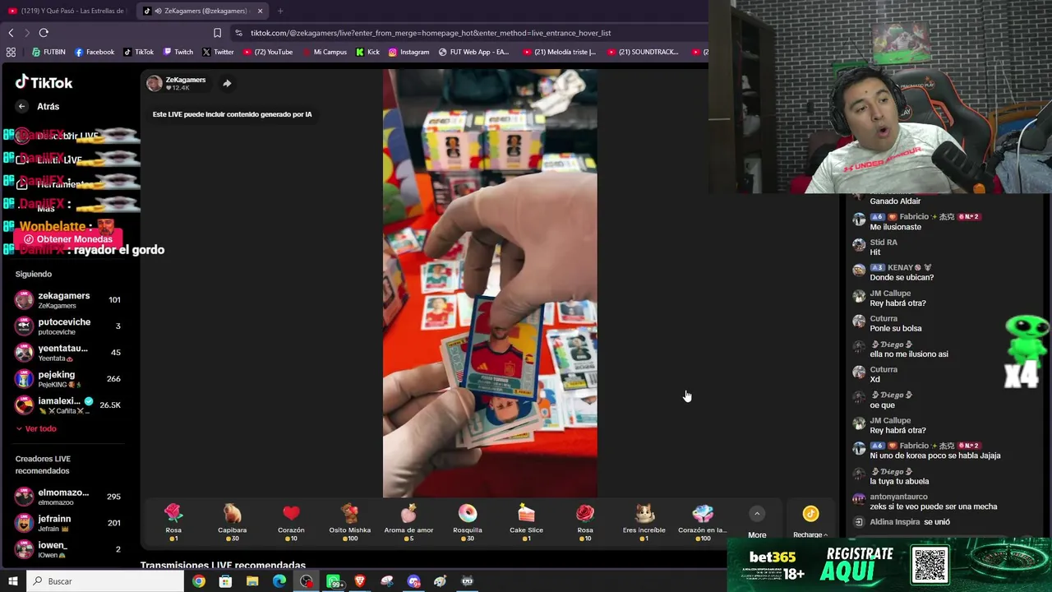Image resolution: width=1052 pixels, height=592 pixels.
Task: Open ZeKagamers streamer profile avatar
Action: (x=155, y=83)
